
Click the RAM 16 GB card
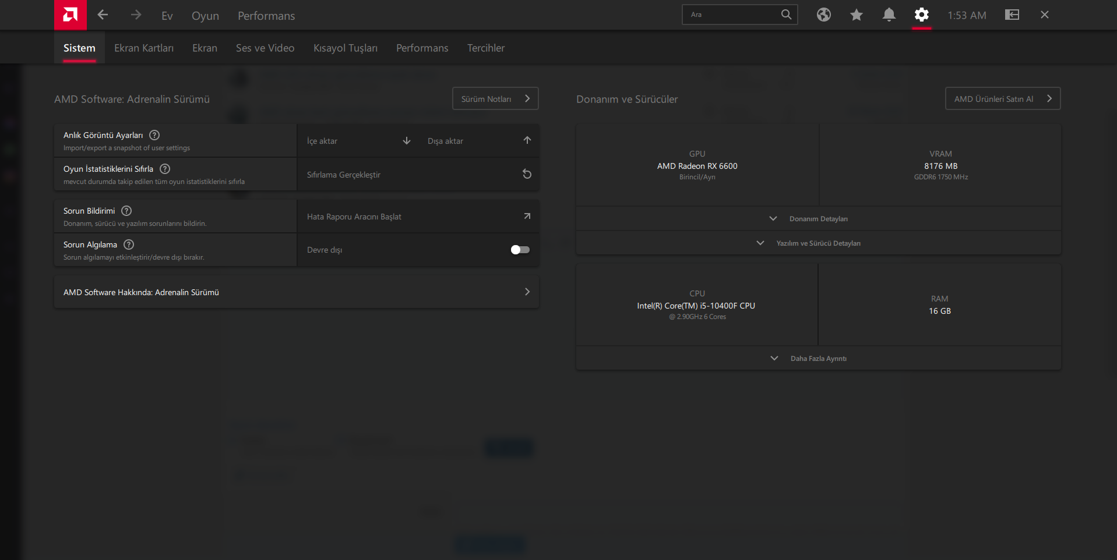tap(940, 305)
